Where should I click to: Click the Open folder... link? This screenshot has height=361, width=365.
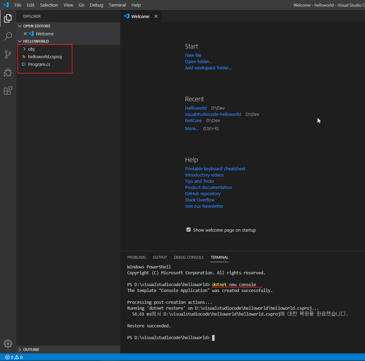tap(198, 62)
